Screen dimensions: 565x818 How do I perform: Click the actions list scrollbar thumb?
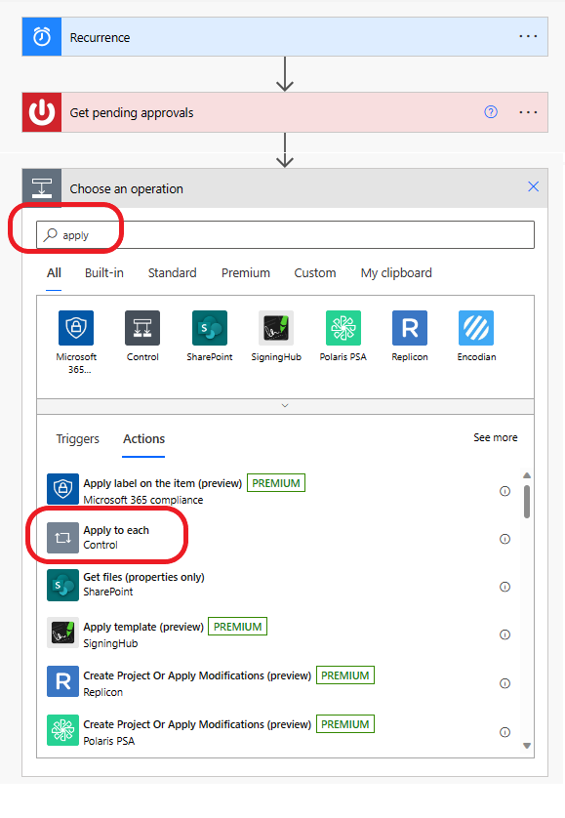527,502
